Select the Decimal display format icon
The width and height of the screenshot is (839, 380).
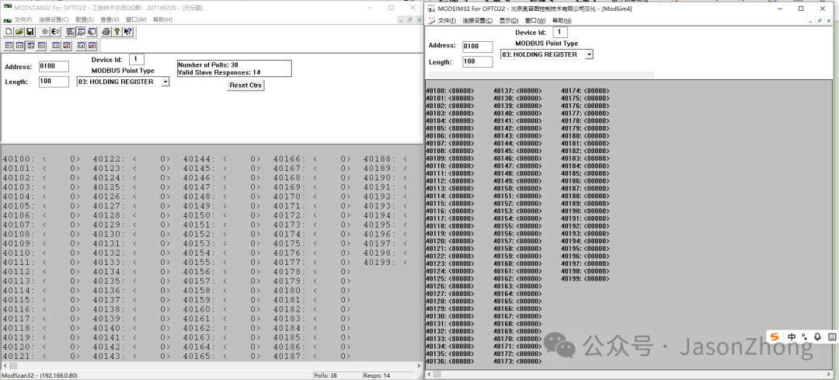30,46
